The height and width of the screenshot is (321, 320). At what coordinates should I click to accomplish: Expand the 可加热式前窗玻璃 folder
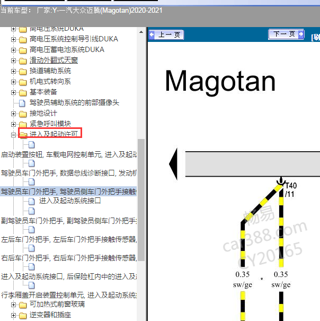pyautogui.click(x=13, y=305)
